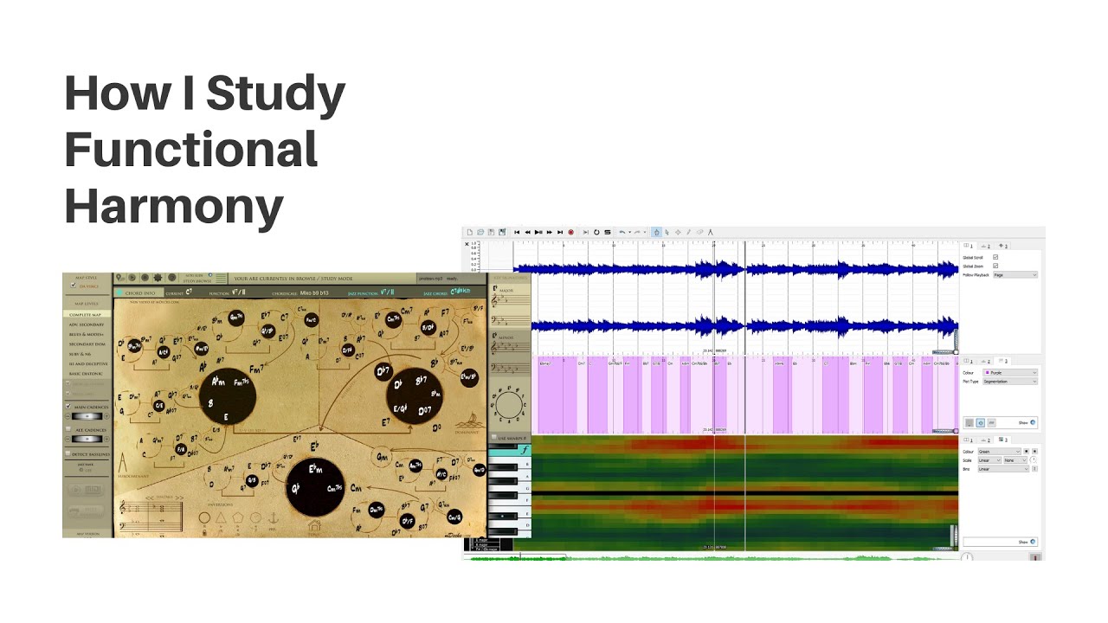This screenshot has height=623, width=1108.
Task: Click the gain dial next to Scale
Action: pyautogui.click(x=1034, y=459)
